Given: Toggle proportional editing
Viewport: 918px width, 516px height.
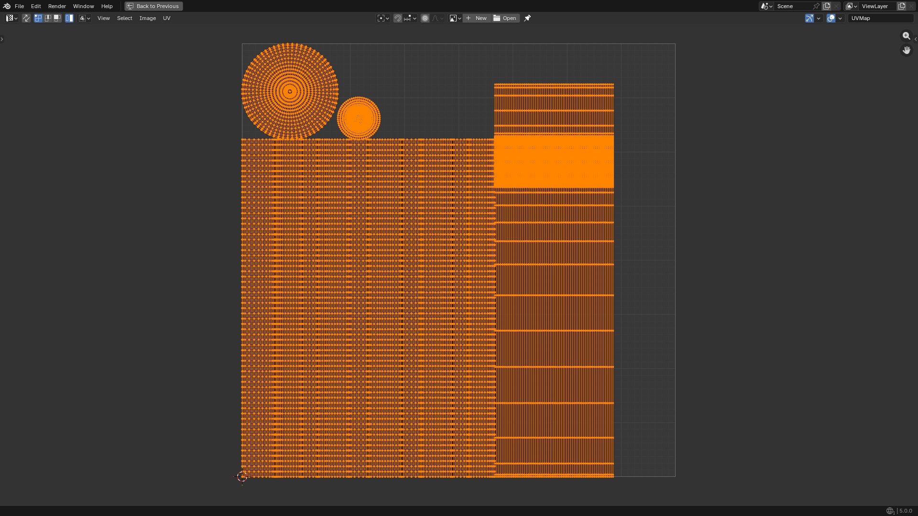Looking at the screenshot, I should tap(425, 18).
